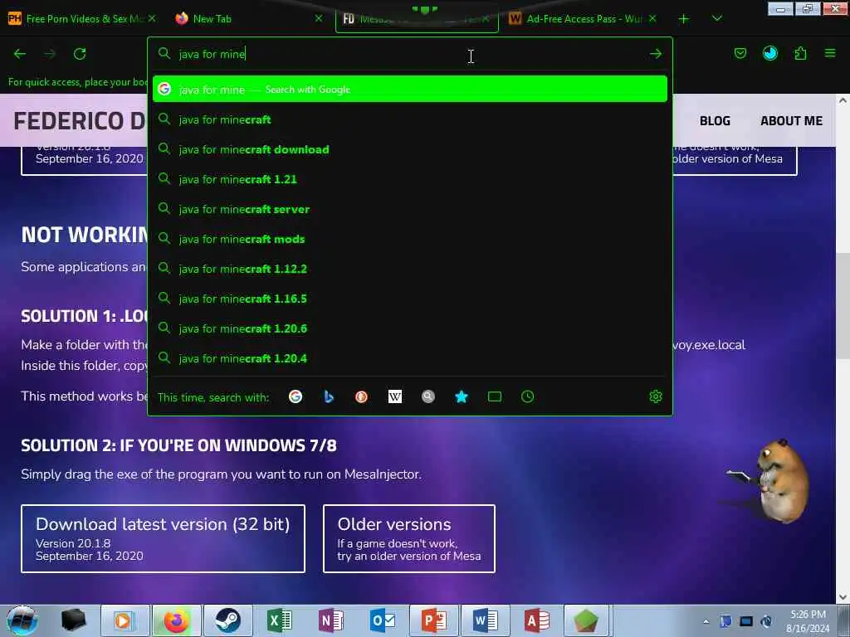Image resolution: width=850 pixels, height=637 pixels.
Task: Open a new tab with the plus button
Action: coord(684,18)
